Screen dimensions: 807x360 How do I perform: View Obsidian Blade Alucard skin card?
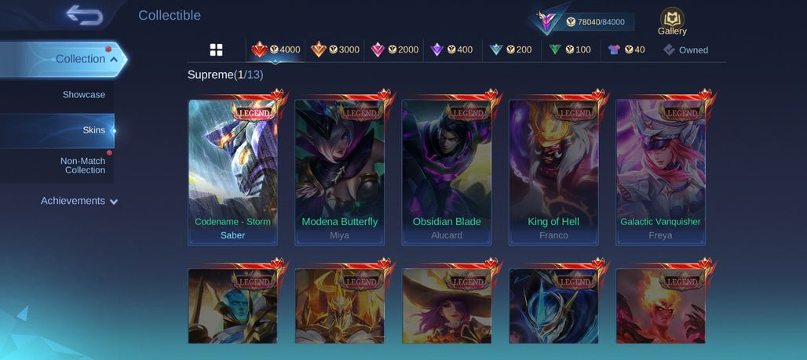point(447,173)
